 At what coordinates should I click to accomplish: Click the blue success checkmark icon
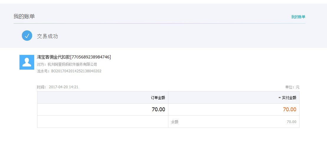click(x=27, y=35)
